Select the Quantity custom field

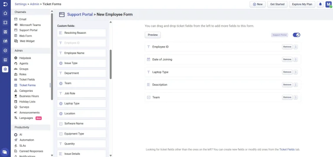pos(82,144)
